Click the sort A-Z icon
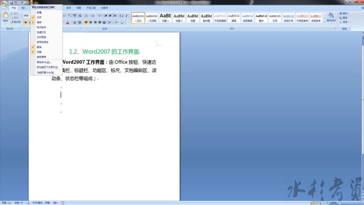Viewport: 364px width, 205px height. pos(122,16)
